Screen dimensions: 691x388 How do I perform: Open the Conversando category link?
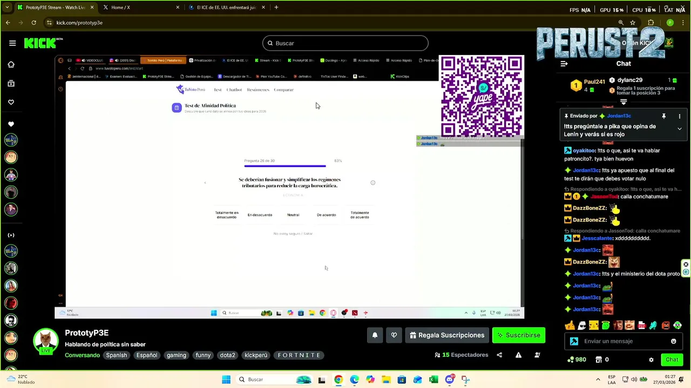(x=82, y=355)
